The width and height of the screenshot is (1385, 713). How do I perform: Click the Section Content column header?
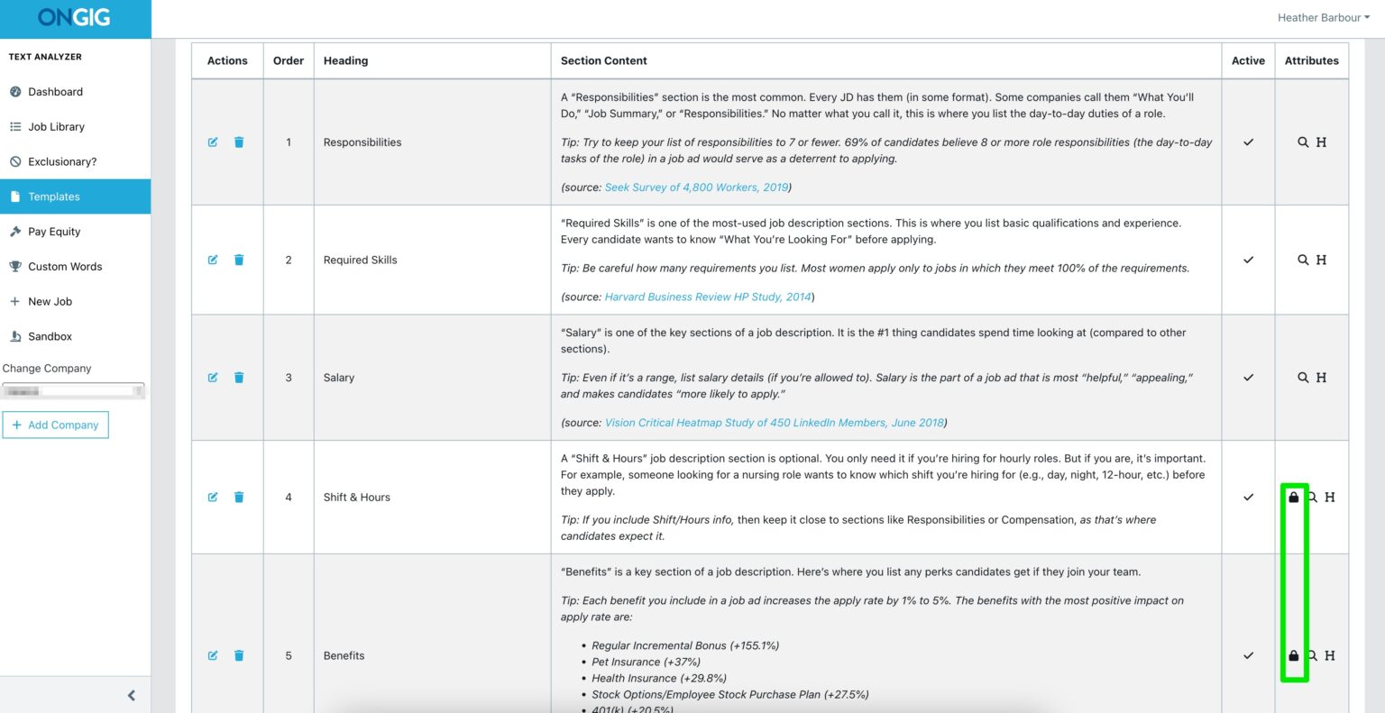[603, 60]
